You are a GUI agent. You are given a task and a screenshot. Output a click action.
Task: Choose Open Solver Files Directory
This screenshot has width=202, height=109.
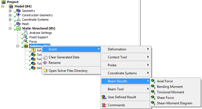pos(71,71)
